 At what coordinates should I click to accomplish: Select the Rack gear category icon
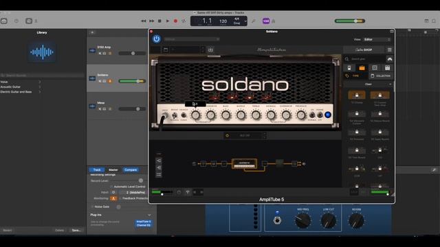[x=387, y=68]
